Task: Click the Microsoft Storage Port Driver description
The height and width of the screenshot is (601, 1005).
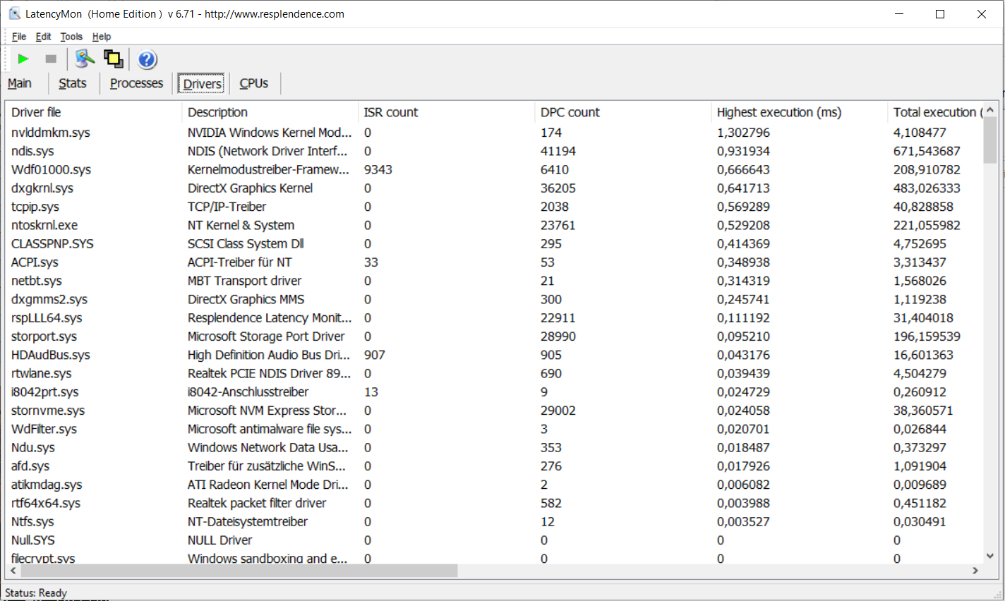Action: pyautogui.click(x=266, y=336)
